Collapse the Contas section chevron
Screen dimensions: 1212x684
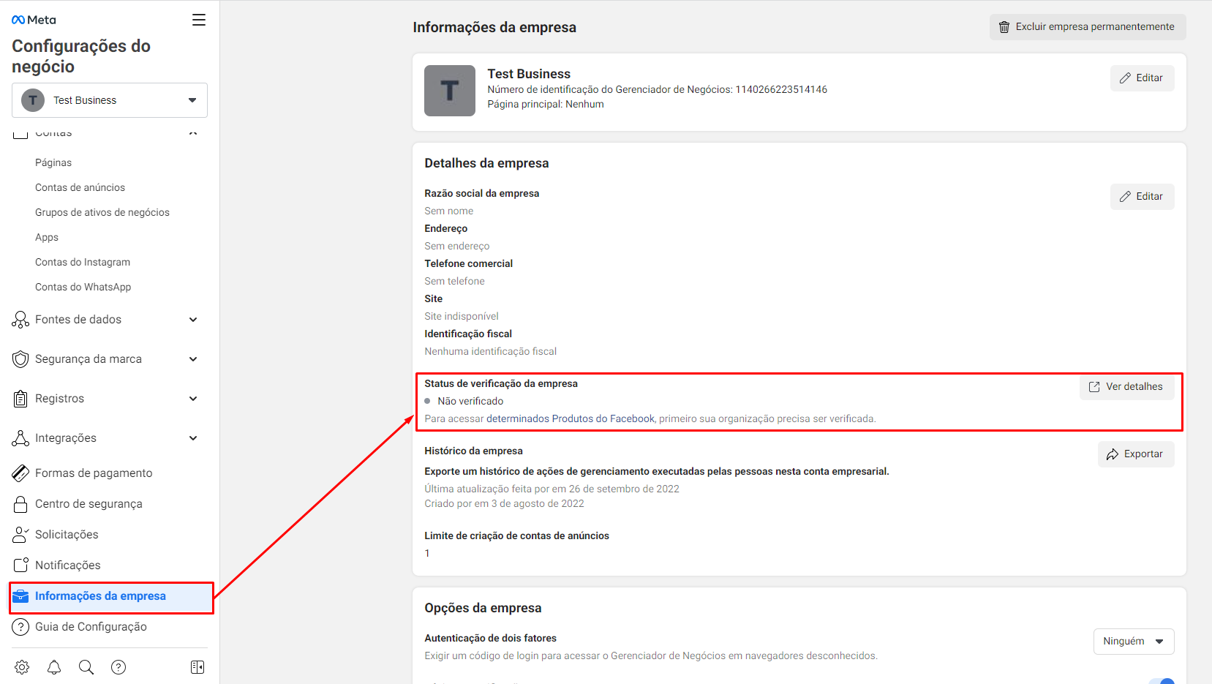click(x=193, y=133)
